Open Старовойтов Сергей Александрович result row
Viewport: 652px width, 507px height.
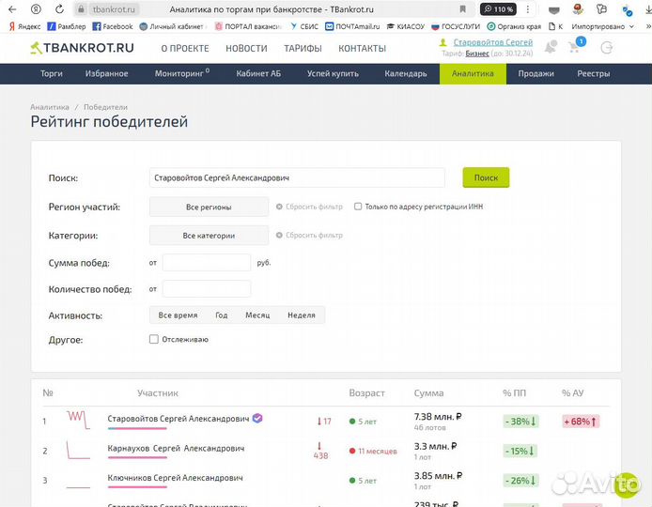point(179,419)
